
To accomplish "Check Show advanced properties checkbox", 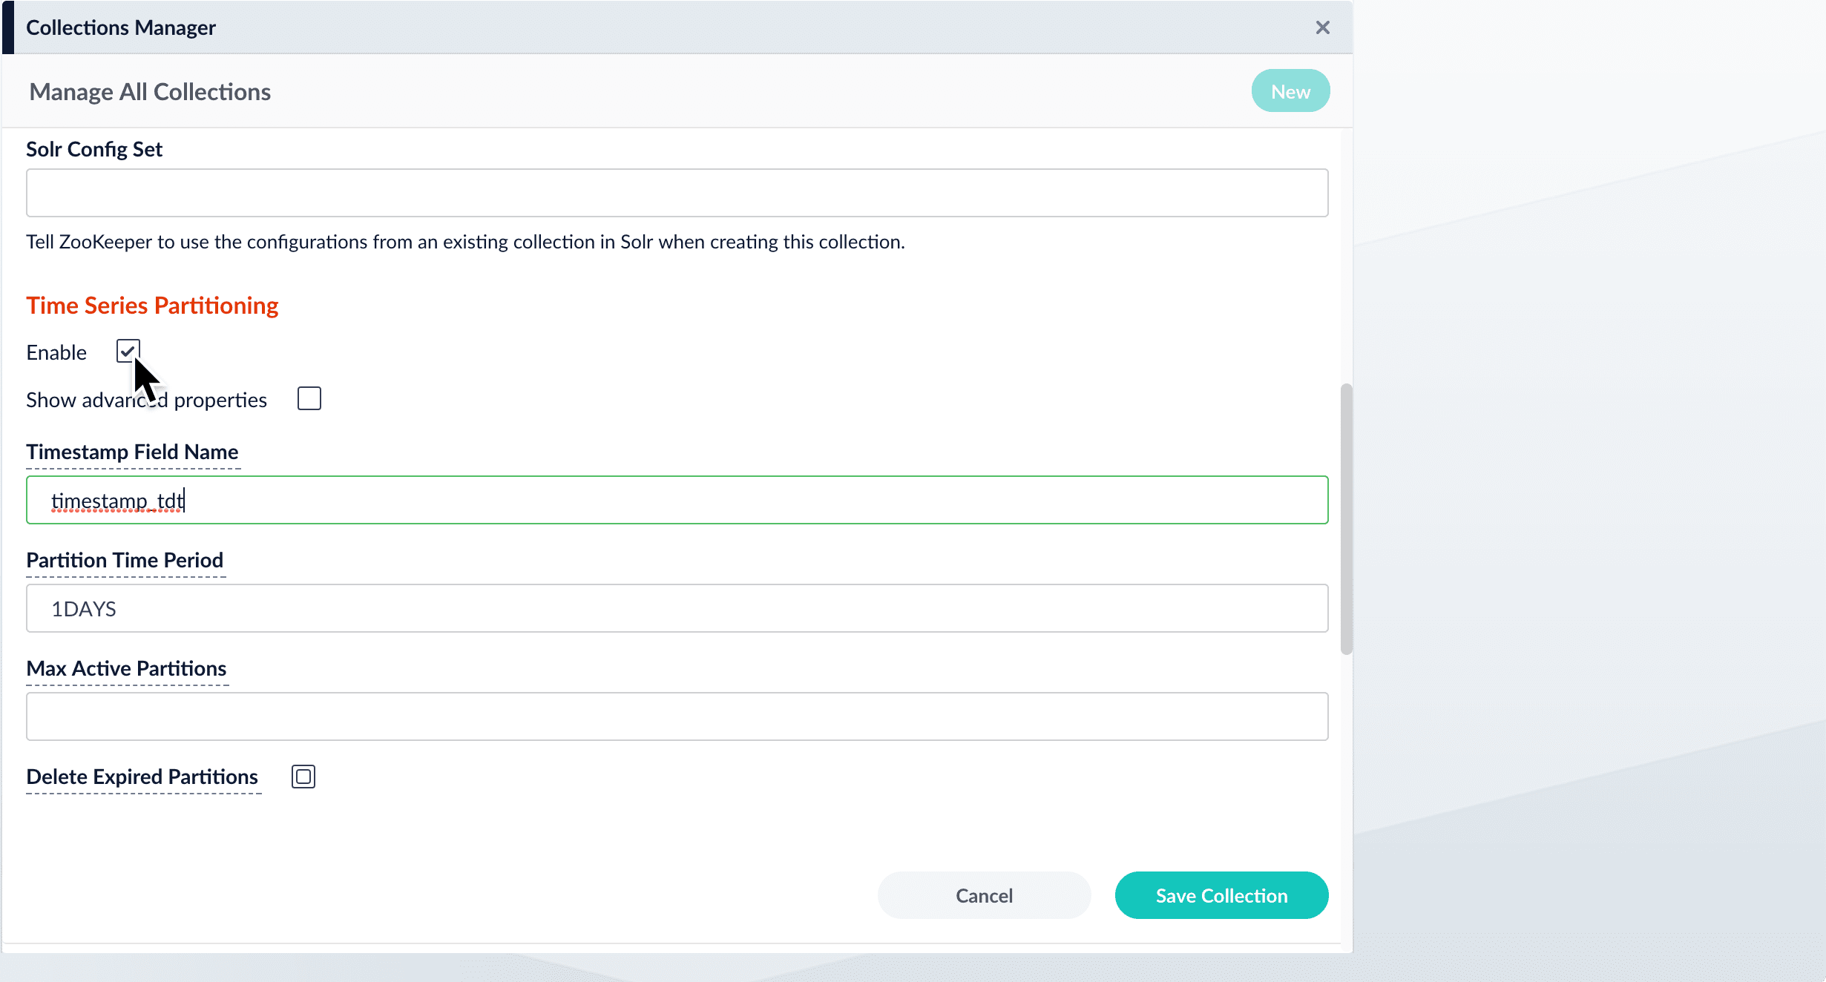I will tap(309, 399).
